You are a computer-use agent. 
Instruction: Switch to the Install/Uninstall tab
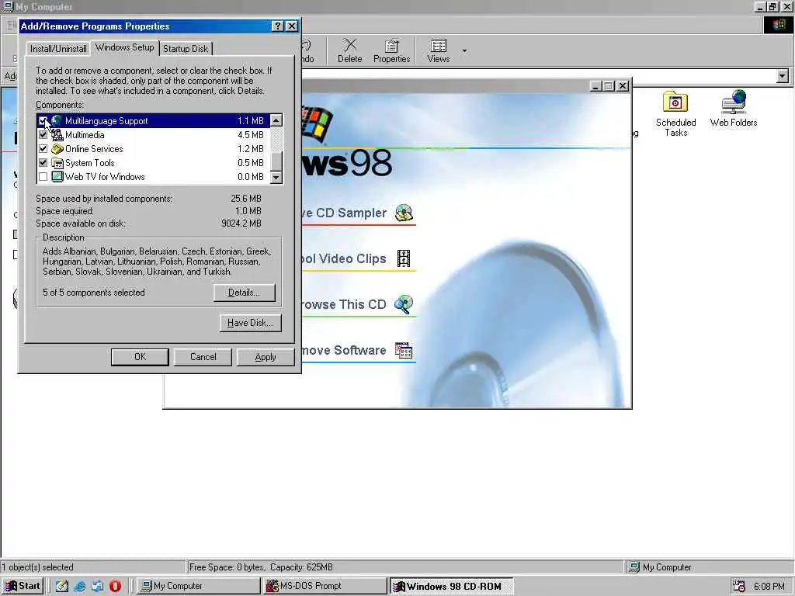[57, 49]
